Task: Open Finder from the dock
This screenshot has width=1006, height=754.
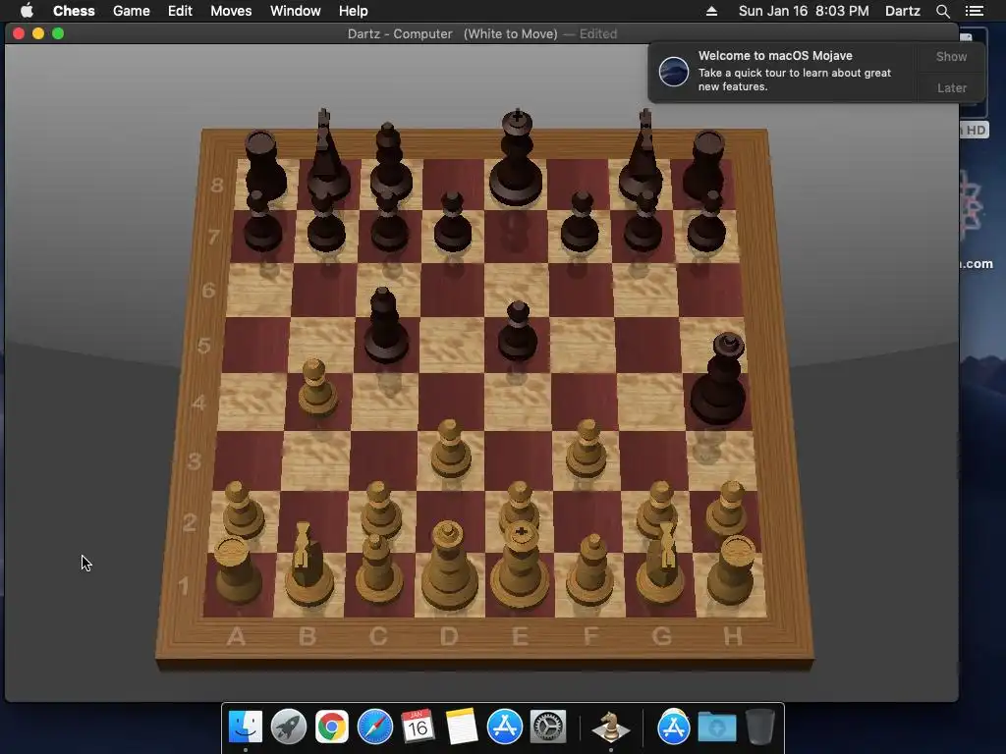Action: click(x=246, y=727)
